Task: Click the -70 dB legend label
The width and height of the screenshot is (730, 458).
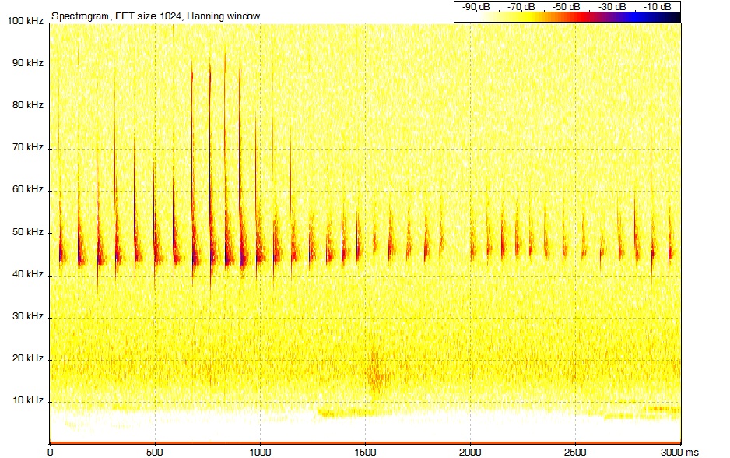Action: pos(521,6)
